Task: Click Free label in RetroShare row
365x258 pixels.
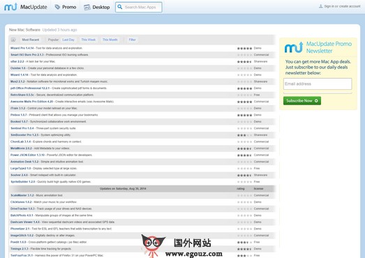Action: click(257, 95)
